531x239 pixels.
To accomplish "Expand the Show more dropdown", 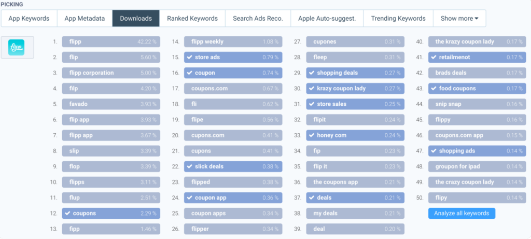I will (x=459, y=18).
